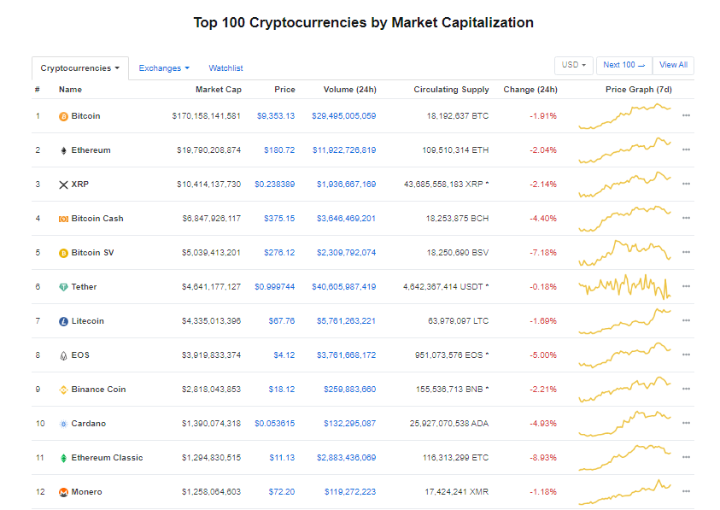Sort by the Name column header
Screen dimensions: 720x510
pyautogui.click(x=70, y=90)
